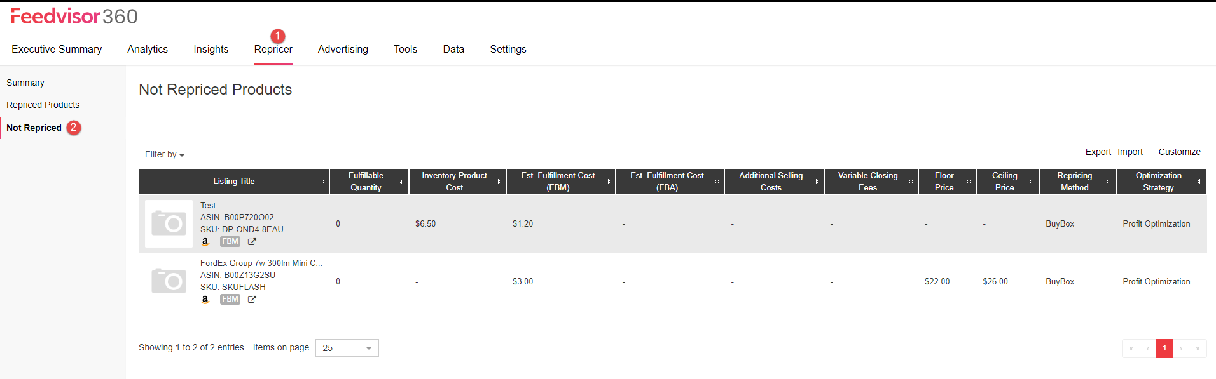Sort by Additional Selling Costs column
Viewport: 1216px width, 379px height.
click(816, 182)
